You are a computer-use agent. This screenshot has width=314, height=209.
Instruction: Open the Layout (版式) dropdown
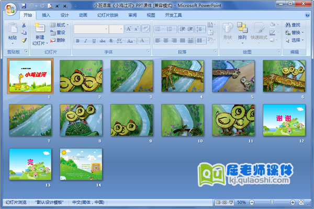click(59, 25)
